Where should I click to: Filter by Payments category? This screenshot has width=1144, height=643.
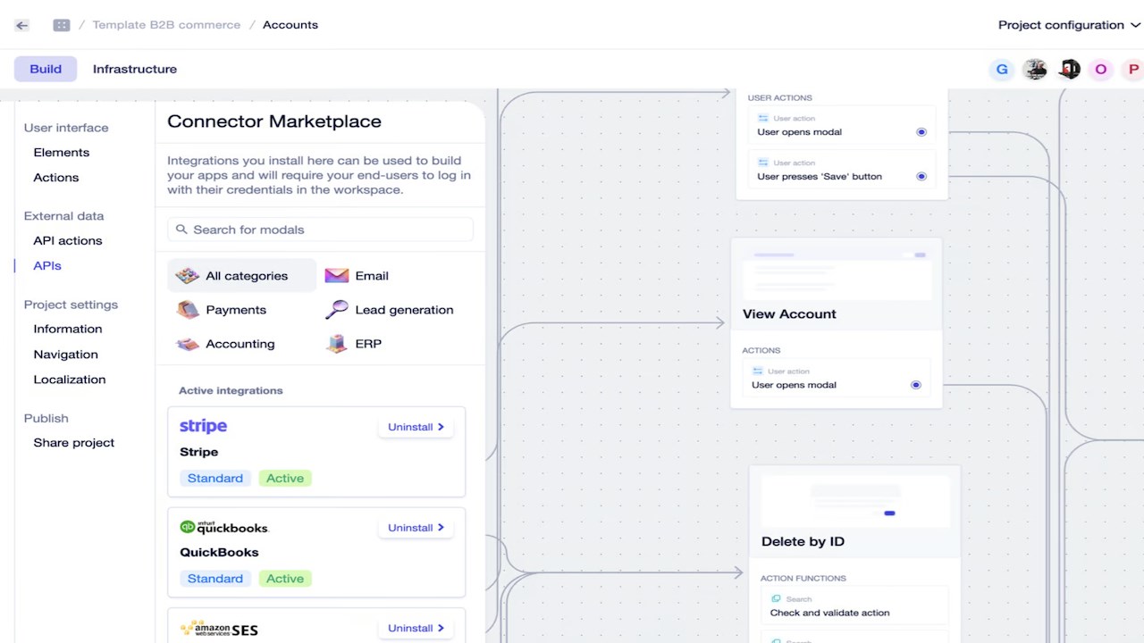236,310
